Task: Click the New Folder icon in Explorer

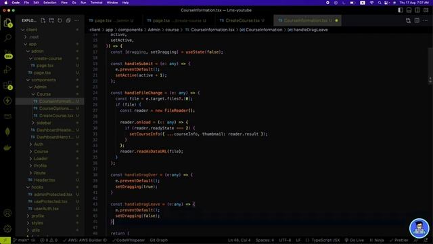Action: (x=51, y=20)
